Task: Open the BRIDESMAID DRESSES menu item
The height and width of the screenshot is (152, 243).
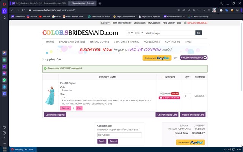Action: tap(72, 41)
